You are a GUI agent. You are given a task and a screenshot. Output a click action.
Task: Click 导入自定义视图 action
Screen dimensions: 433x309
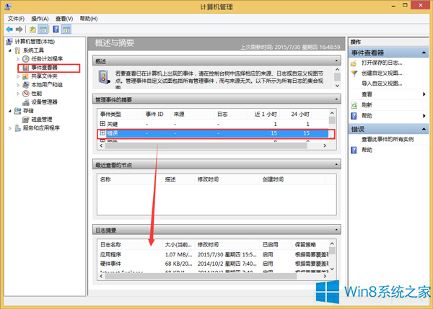(382, 84)
